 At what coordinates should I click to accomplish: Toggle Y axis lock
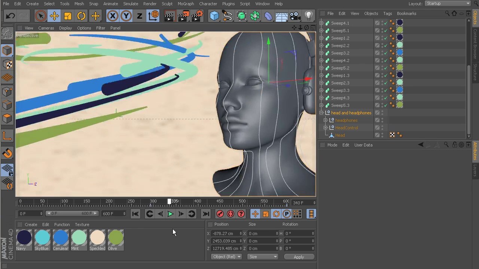(126, 16)
